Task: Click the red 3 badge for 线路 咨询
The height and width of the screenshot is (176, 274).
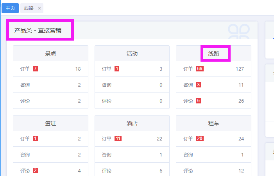Action: point(199,85)
